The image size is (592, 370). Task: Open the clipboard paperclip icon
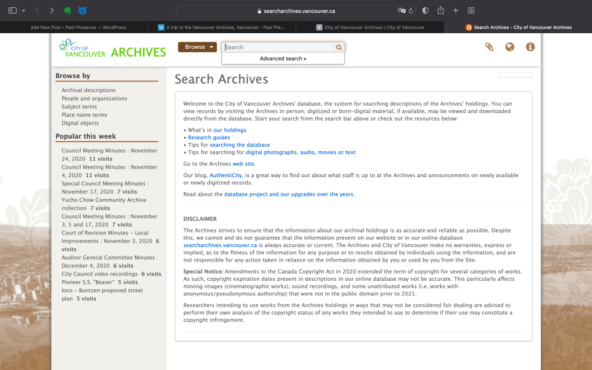coord(490,47)
